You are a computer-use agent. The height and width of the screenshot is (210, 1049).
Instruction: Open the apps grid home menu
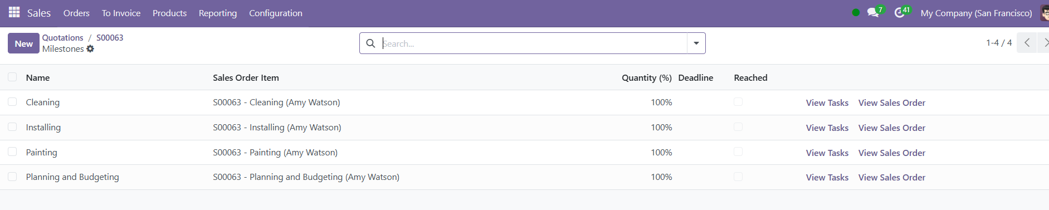[x=14, y=12]
